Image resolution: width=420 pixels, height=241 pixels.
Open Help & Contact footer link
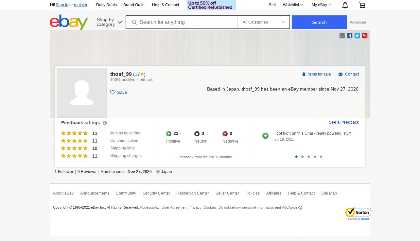[301, 193]
